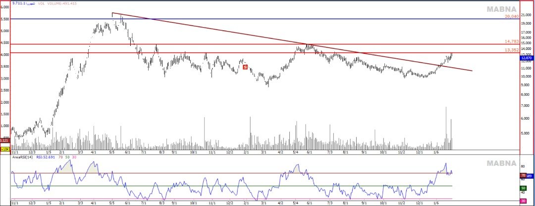Click the MABNA logo in price chart
This screenshot has height=206, width=535.
[x=500, y=9]
